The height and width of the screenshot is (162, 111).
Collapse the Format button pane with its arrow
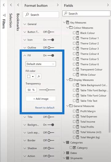click(58, 5)
